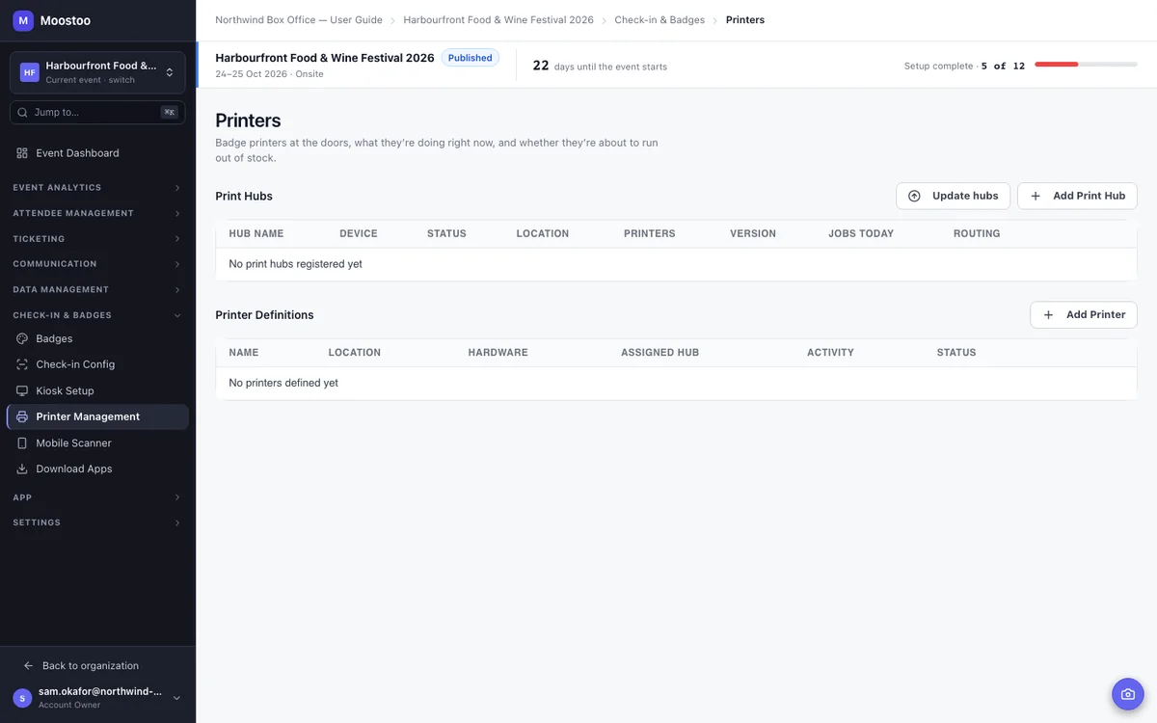Click 'No printers defined yet' text
Image resolution: width=1157 pixels, height=723 pixels.
pos(283,383)
